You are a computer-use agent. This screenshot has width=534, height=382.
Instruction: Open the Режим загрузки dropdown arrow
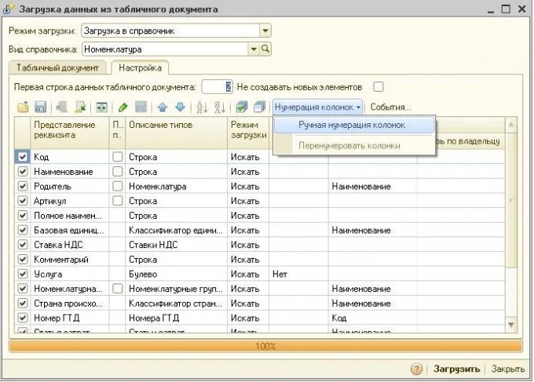click(265, 31)
